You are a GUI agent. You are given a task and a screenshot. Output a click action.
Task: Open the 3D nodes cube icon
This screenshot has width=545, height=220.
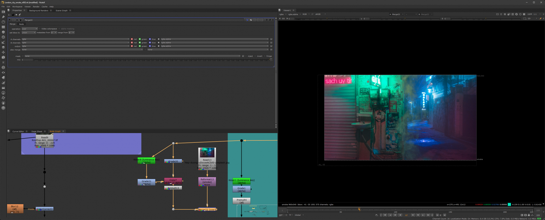click(3, 57)
